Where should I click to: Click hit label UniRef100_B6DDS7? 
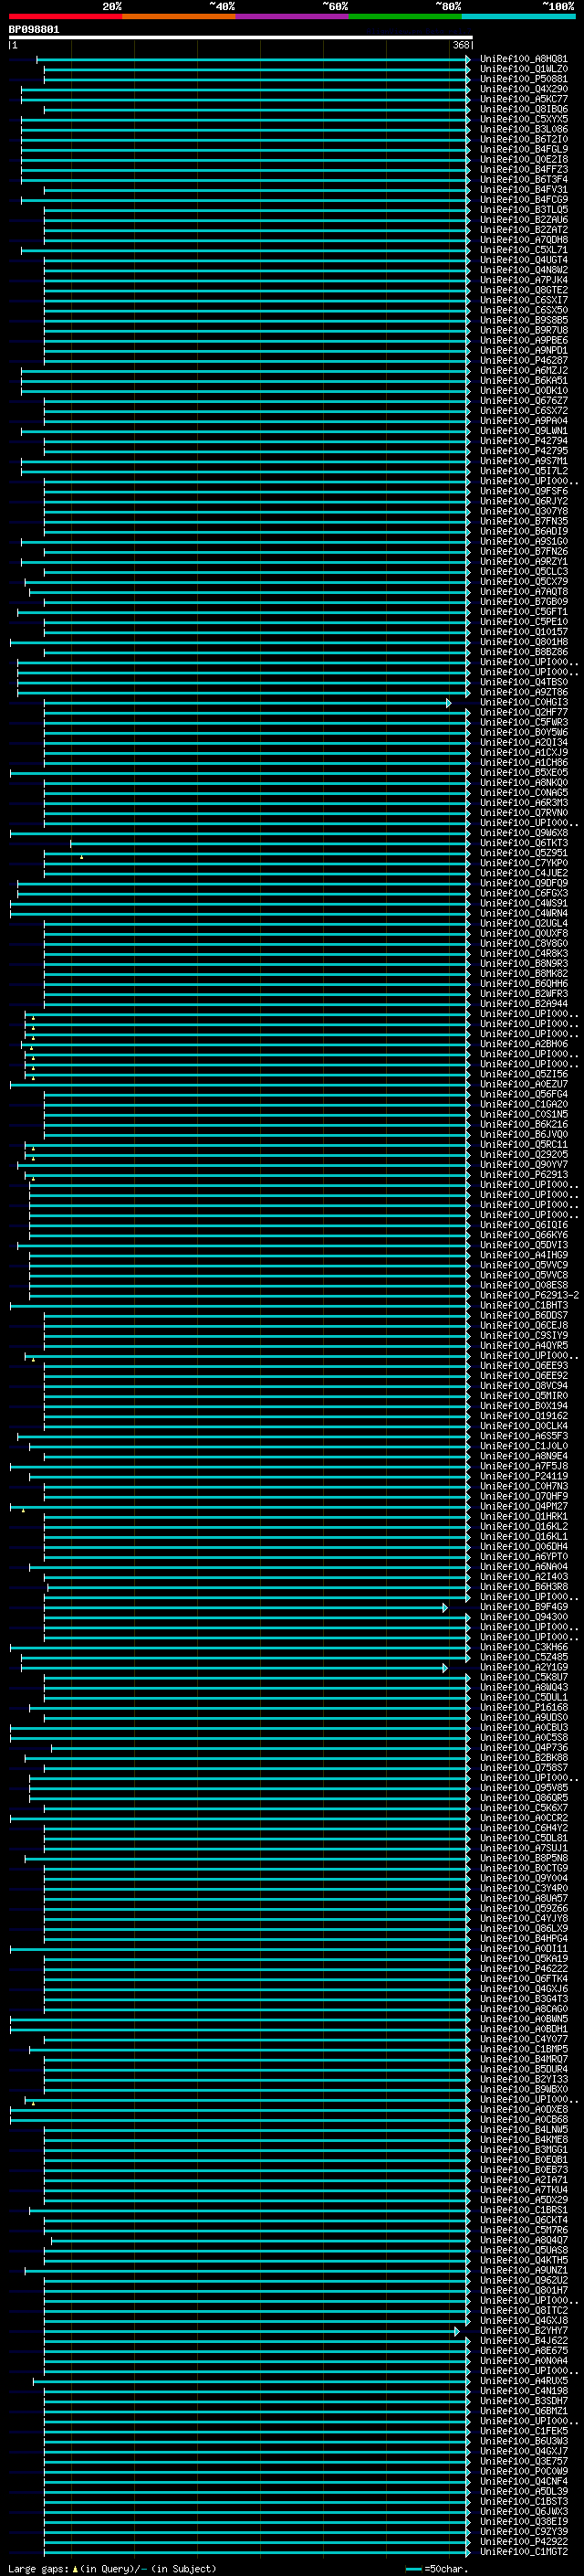tap(523, 1315)
